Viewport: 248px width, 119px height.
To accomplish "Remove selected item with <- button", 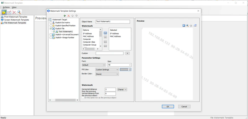I will tap(105, 37).
